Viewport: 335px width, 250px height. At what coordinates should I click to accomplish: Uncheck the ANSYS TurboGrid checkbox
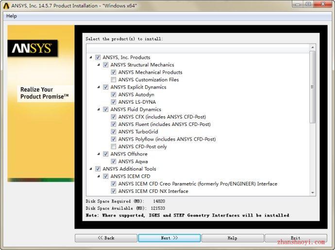click(114, 132)
